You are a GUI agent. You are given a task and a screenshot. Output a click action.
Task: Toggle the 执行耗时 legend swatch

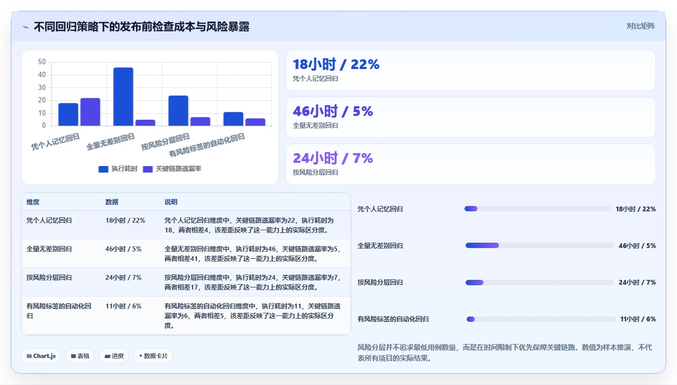104,169
